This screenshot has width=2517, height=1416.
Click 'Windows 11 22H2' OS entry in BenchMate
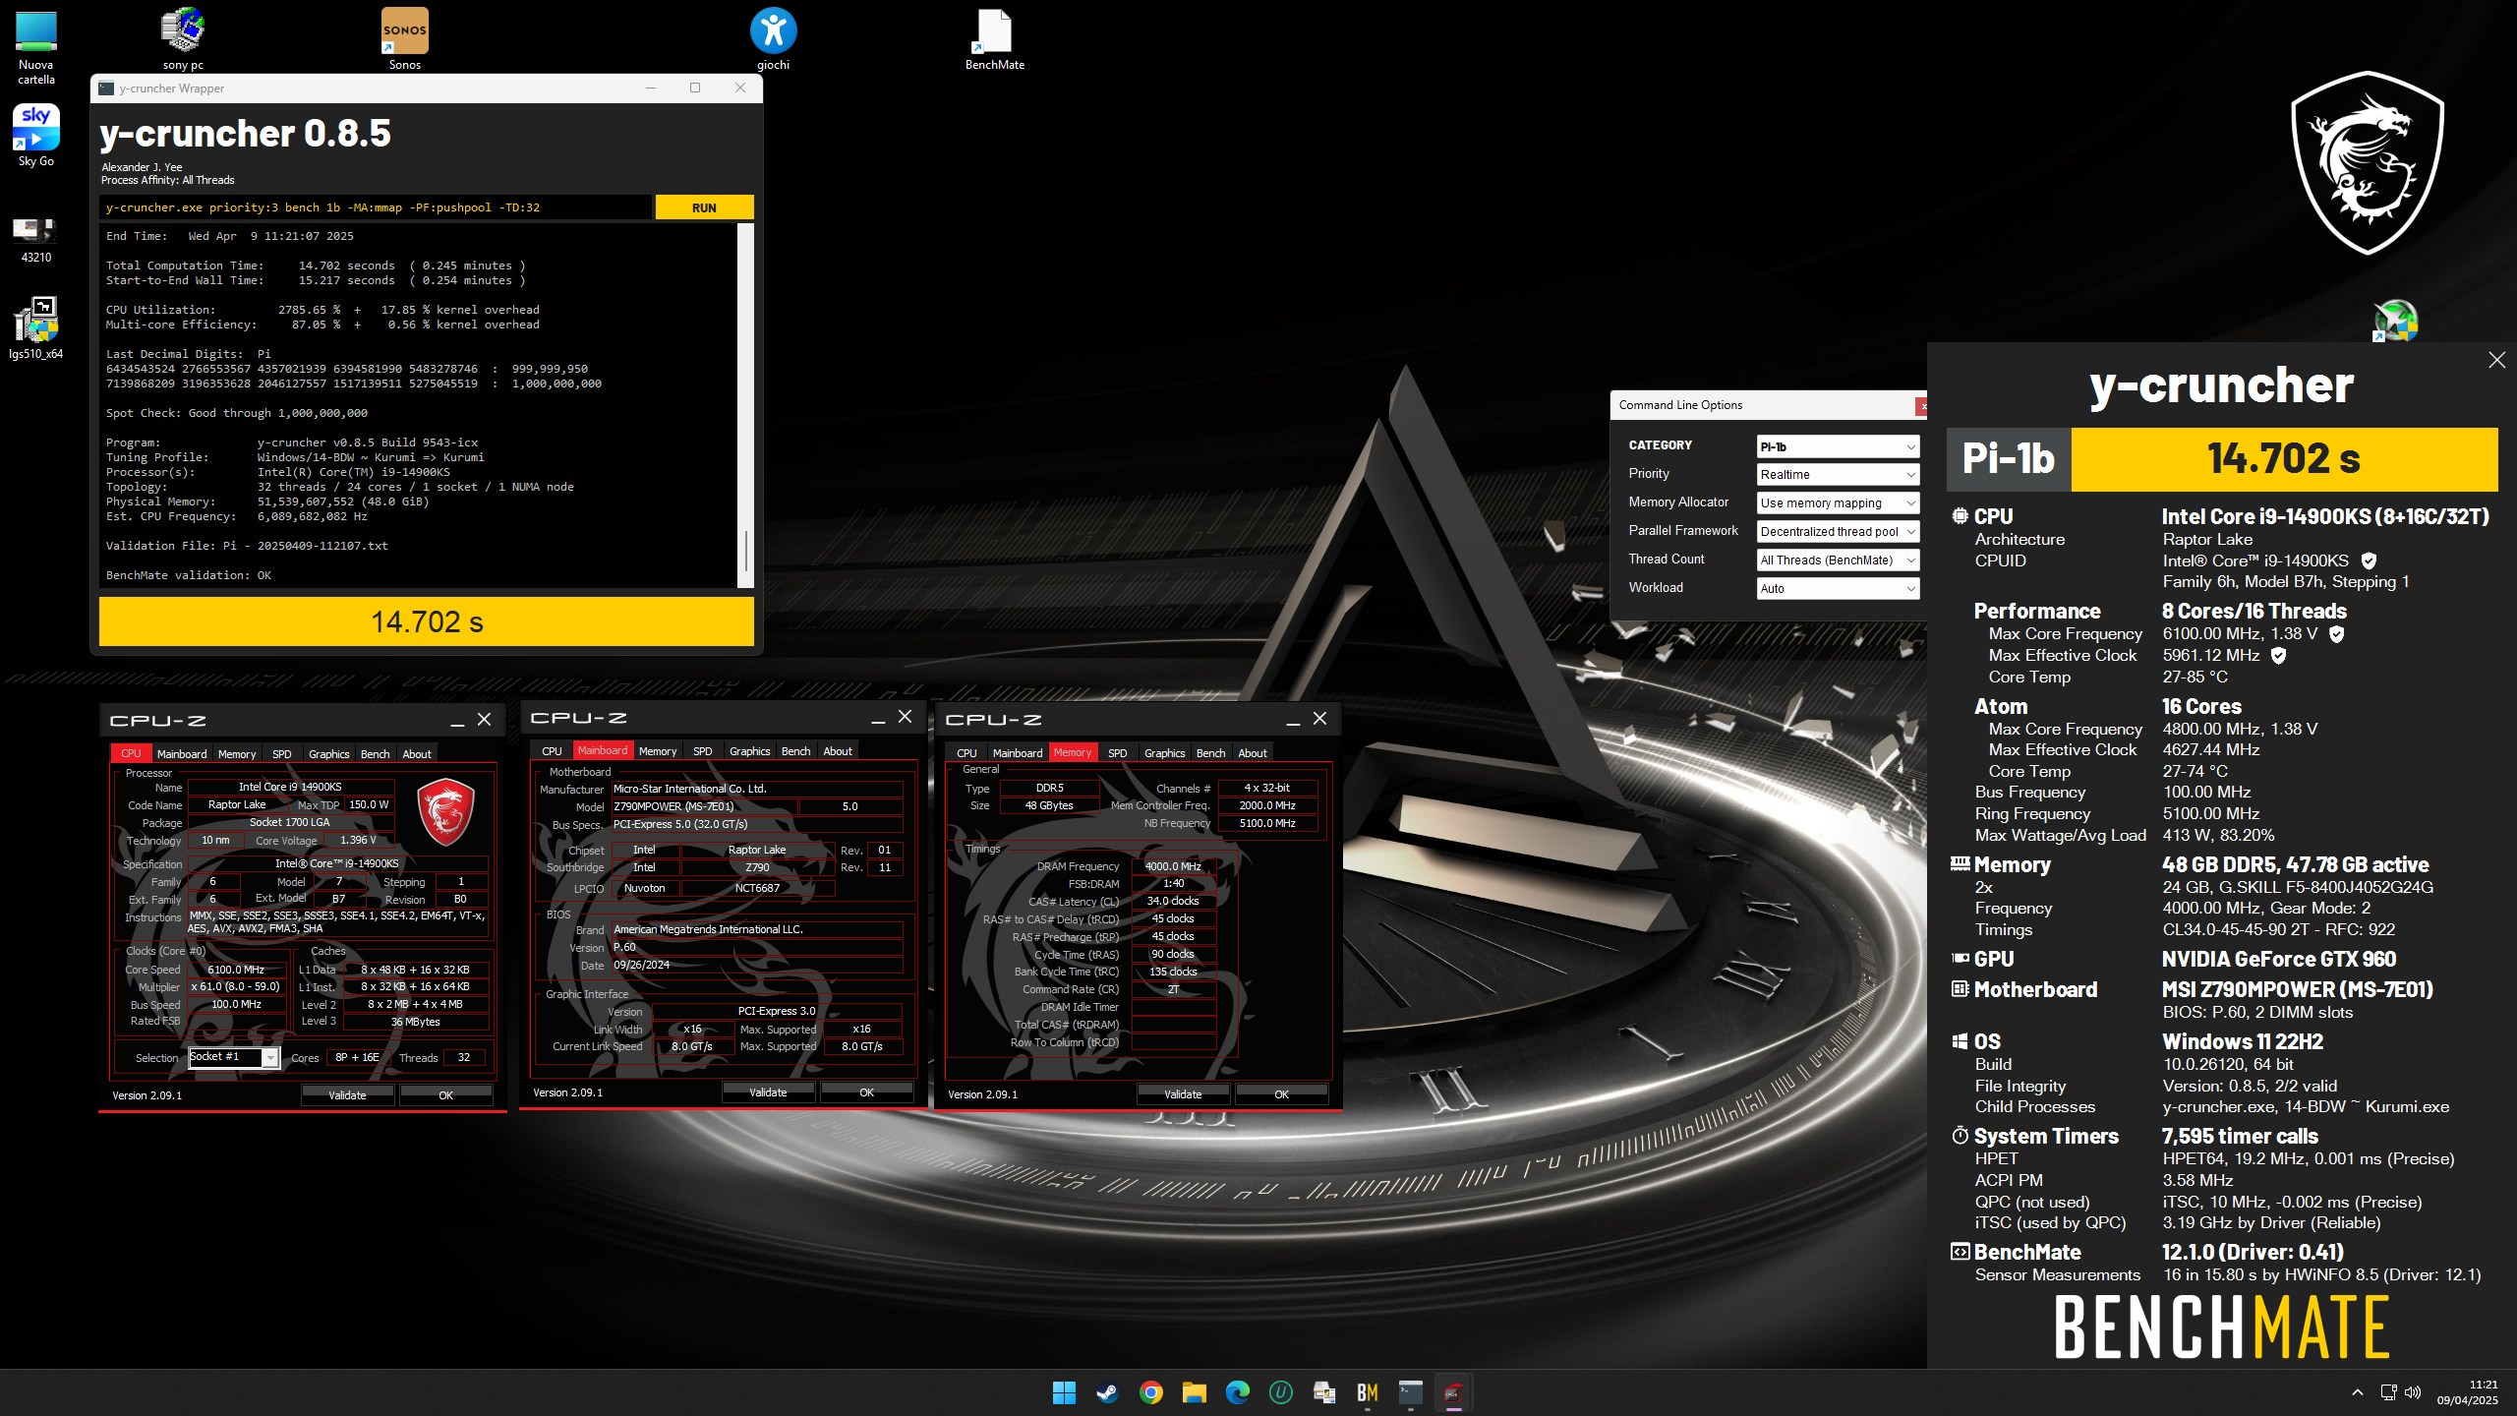point(2242,1041)
